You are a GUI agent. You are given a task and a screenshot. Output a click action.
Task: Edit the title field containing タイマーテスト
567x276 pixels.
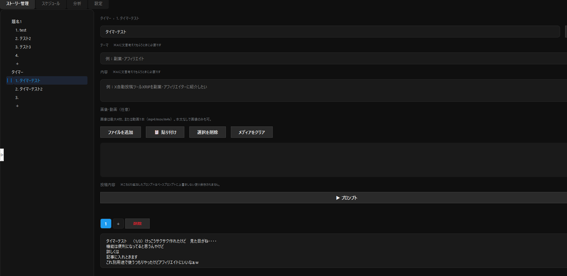[330, 32]
